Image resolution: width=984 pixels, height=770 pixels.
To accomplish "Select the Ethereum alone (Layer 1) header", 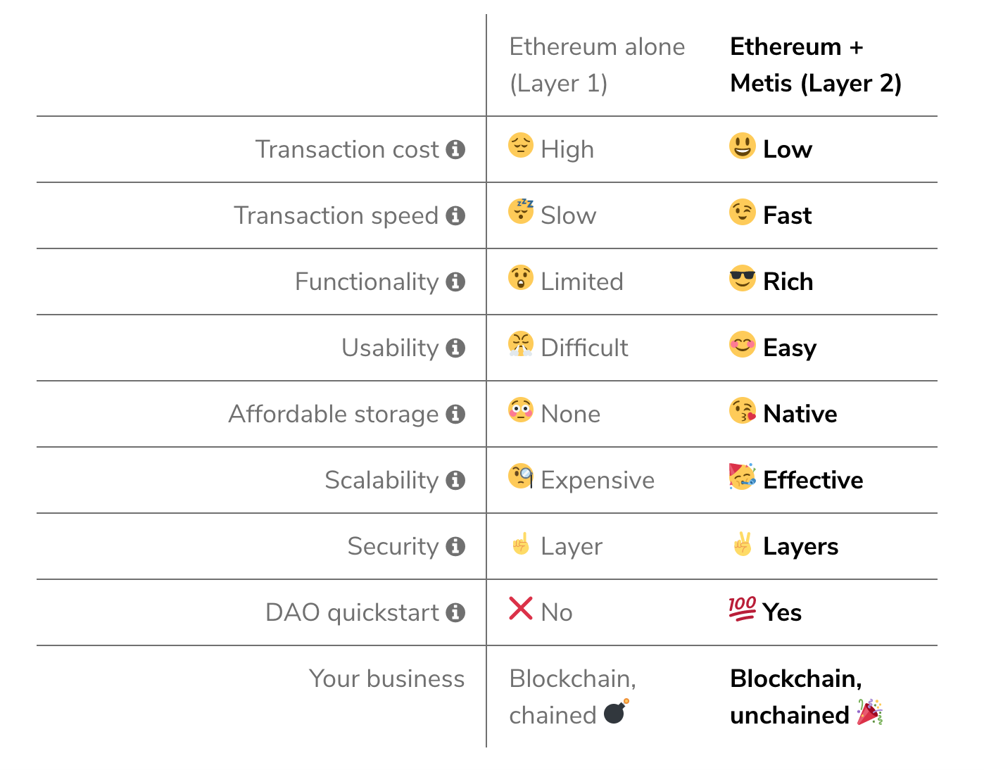I will click(x=597, y=65).
